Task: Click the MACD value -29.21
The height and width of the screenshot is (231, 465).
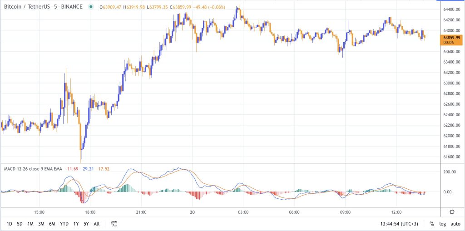Action: (x=87, y=169)
